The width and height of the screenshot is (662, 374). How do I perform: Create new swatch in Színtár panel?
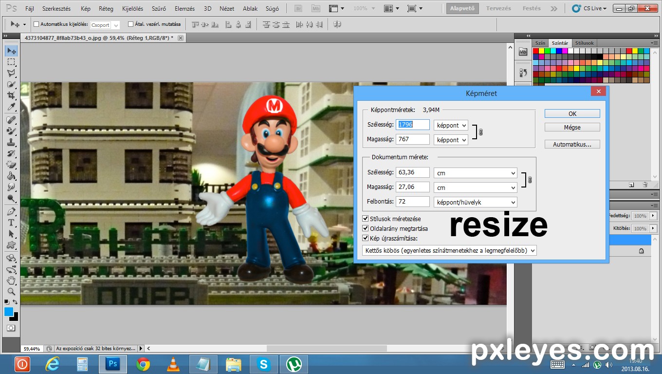pos(631,185)
